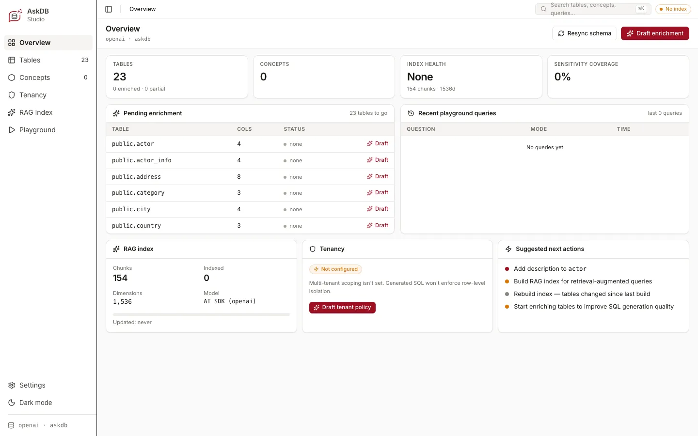Open the Tables page
Image resolution: width=698 pixels, height=436 pixels.
[x=48, y=60]
